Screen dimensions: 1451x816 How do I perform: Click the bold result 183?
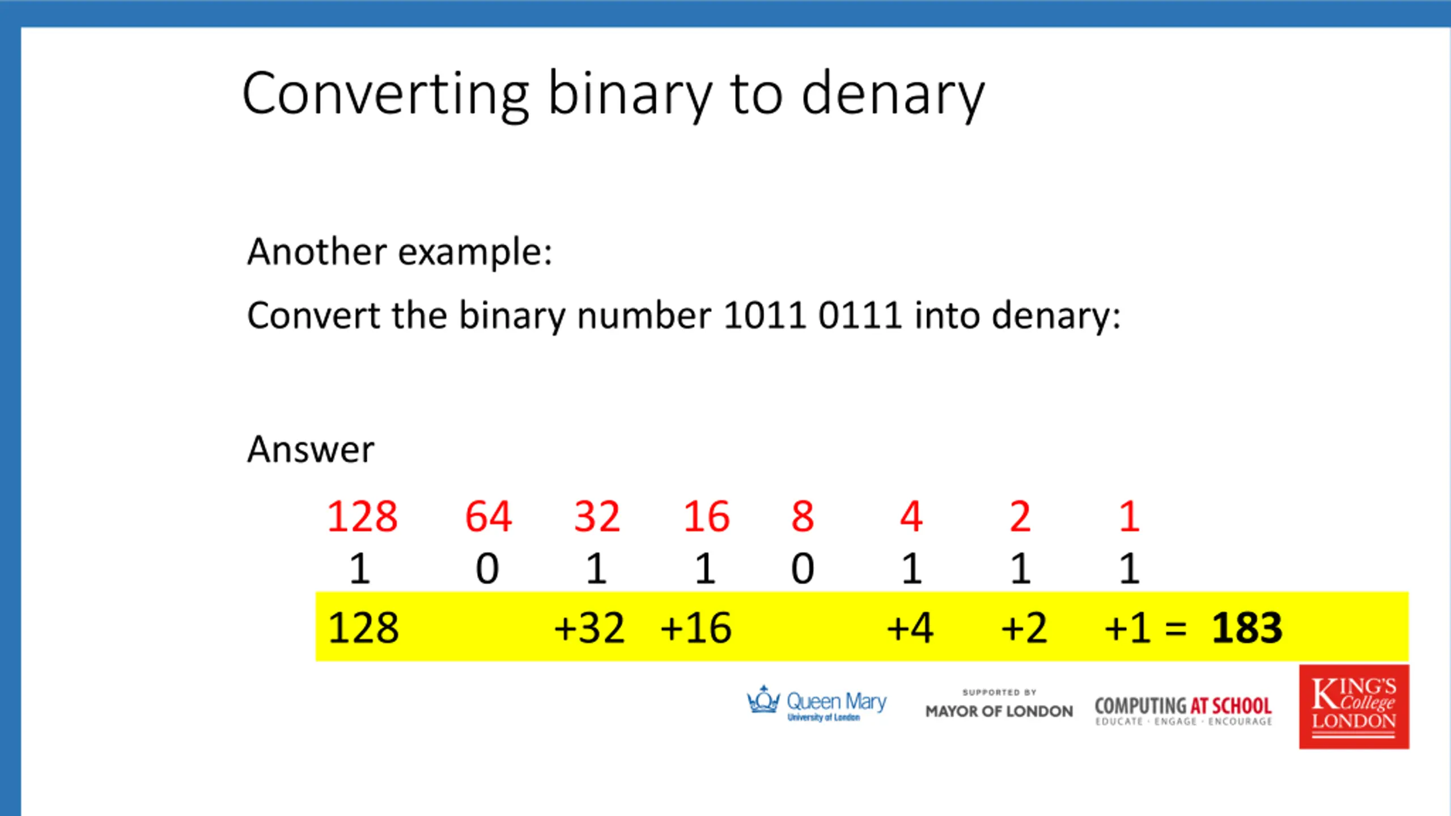1247,628
